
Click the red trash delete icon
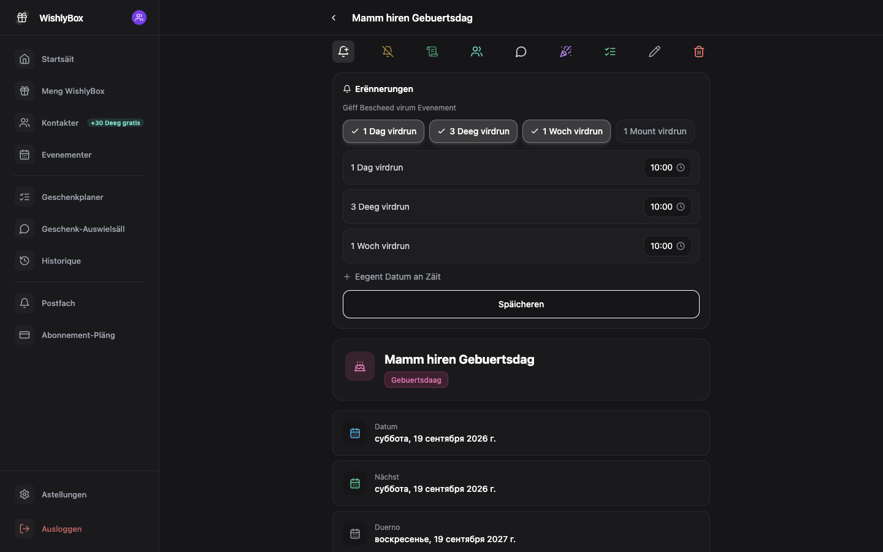699,52
